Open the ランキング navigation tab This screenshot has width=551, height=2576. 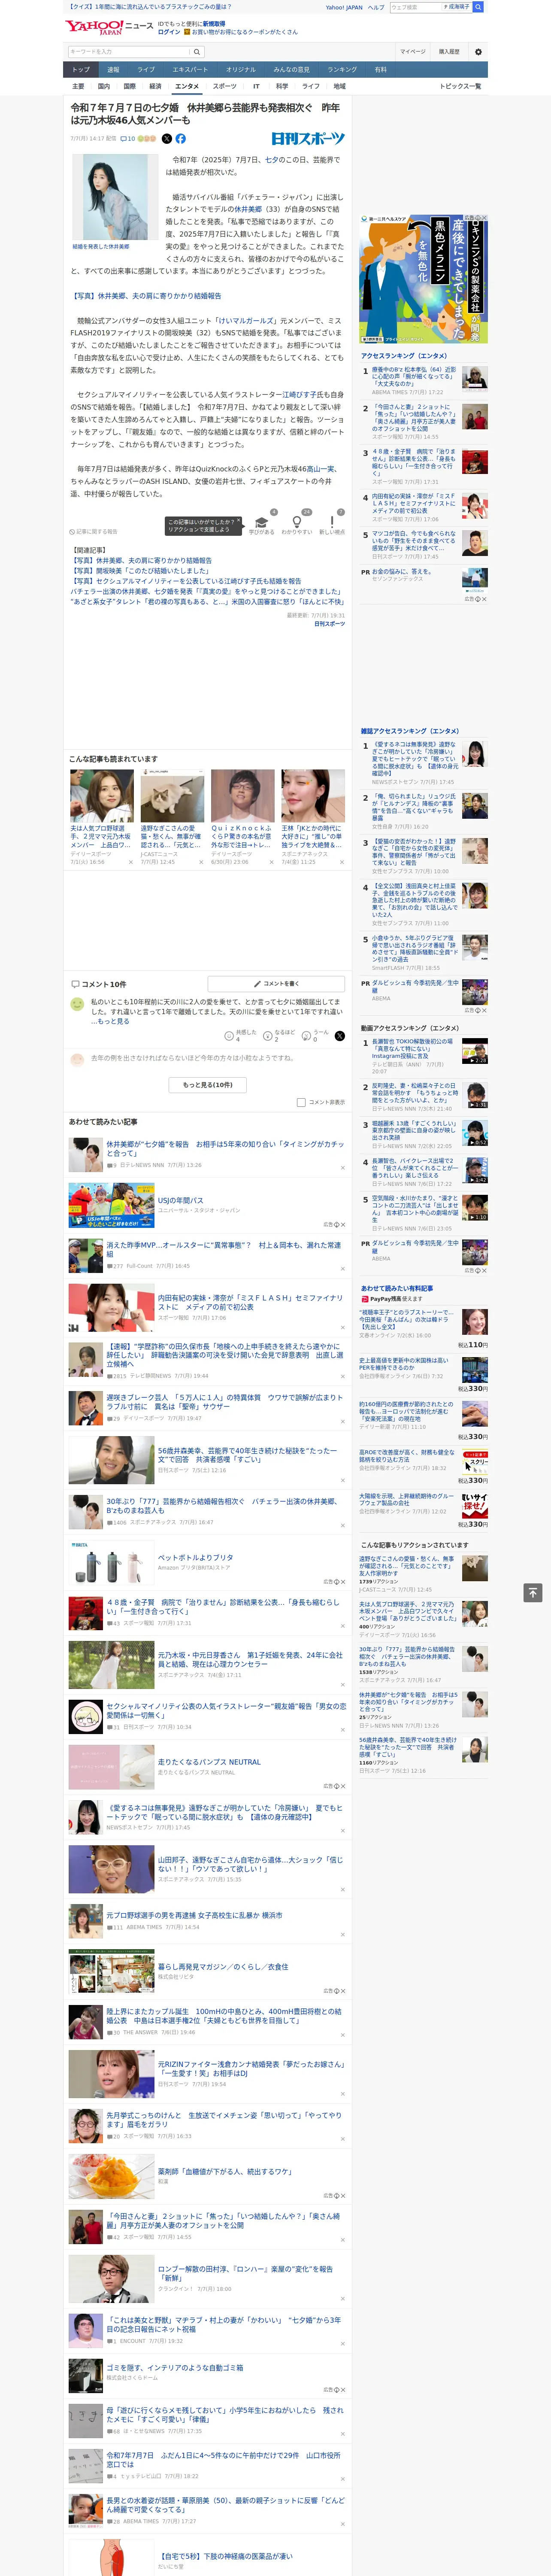pos(342,70)
